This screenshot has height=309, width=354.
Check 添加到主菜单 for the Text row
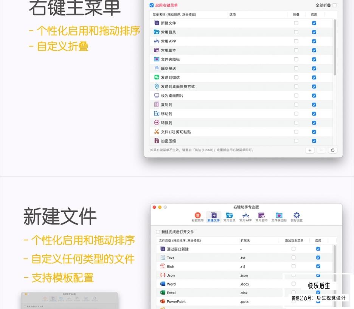coord(293,257)
